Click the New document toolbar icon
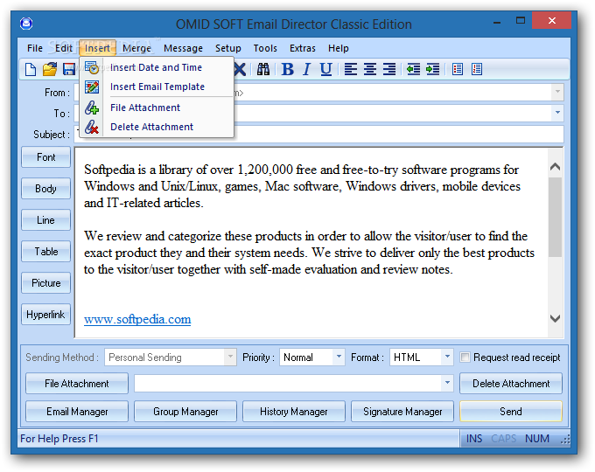Viewport: 595px width, 472px height. coord(31,69)
